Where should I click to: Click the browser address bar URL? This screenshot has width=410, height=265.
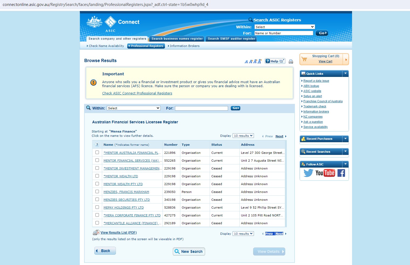[x=105, y=5]
